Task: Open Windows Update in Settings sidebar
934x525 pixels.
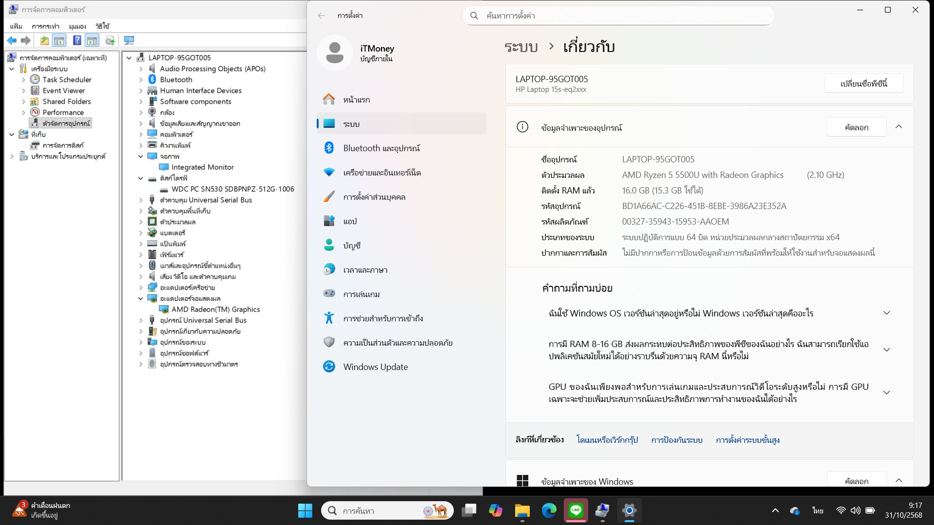Action: [x=376, y=367]
